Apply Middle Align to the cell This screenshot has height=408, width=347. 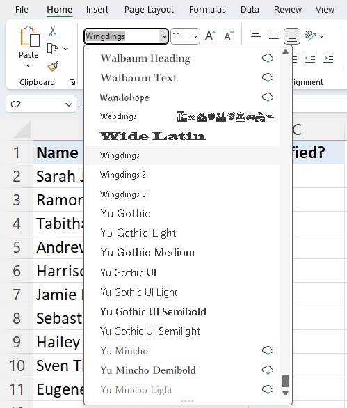coord(274,36)
